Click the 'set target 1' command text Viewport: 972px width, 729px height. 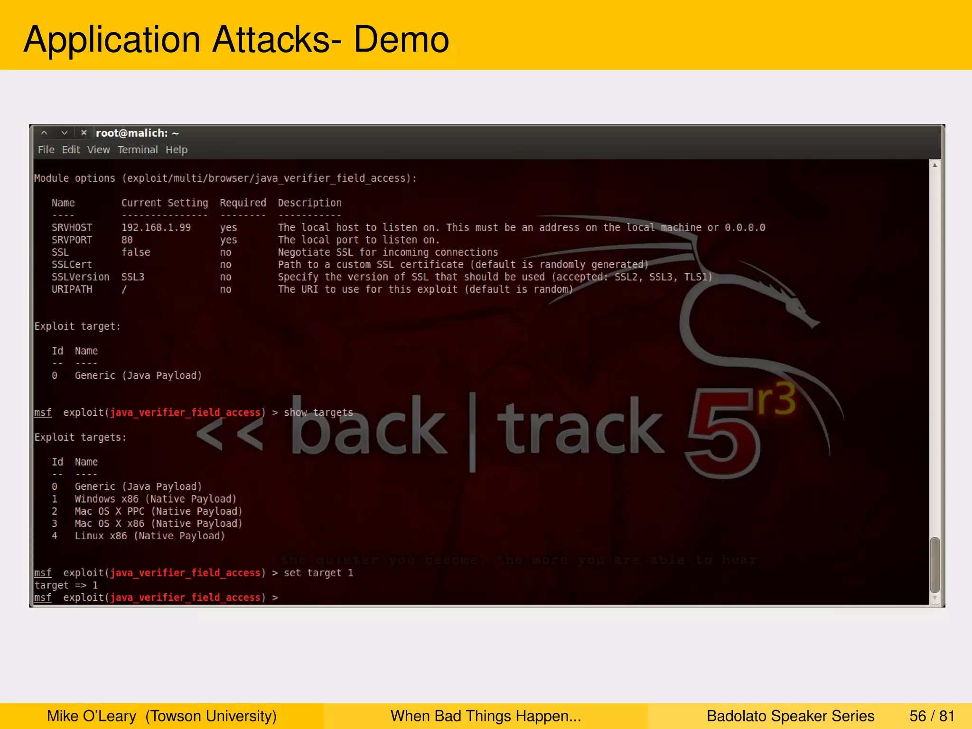point(318,573)
